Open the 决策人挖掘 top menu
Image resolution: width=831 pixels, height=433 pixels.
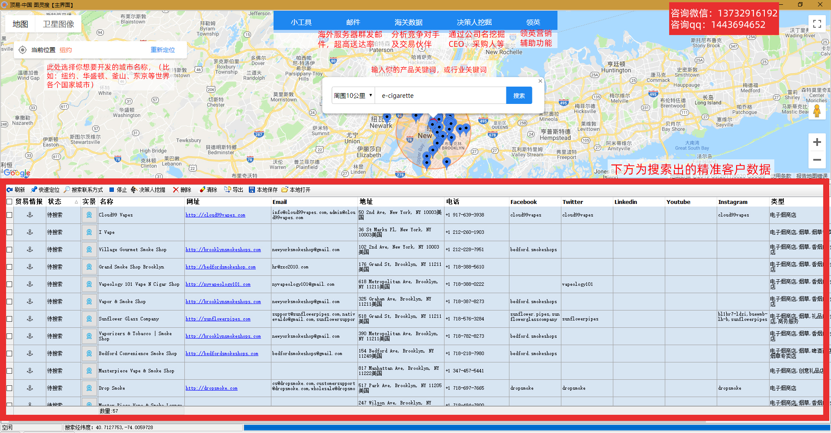pos(474,22)
